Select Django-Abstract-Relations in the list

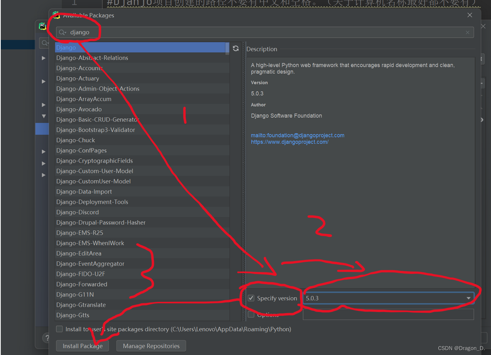(142, 58)
